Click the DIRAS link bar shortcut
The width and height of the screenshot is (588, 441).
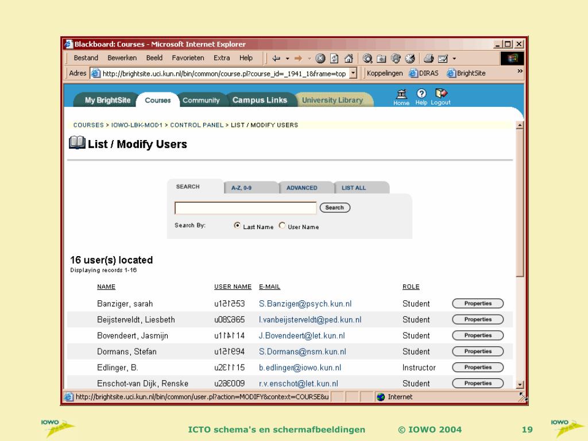(x=424, y=73)
